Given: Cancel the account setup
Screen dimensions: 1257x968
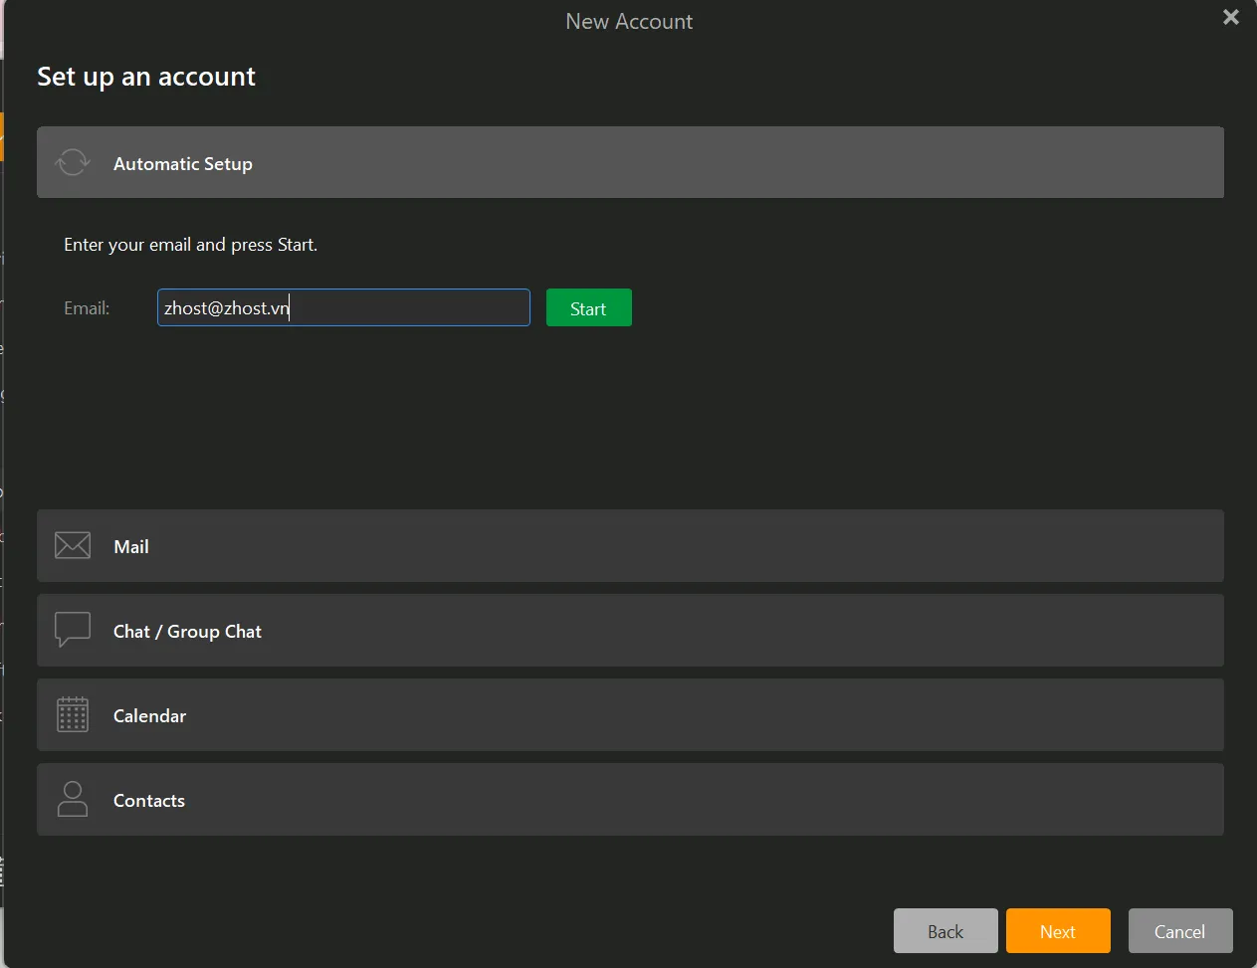Looking at the screenshot, I should coord(1179,931).
